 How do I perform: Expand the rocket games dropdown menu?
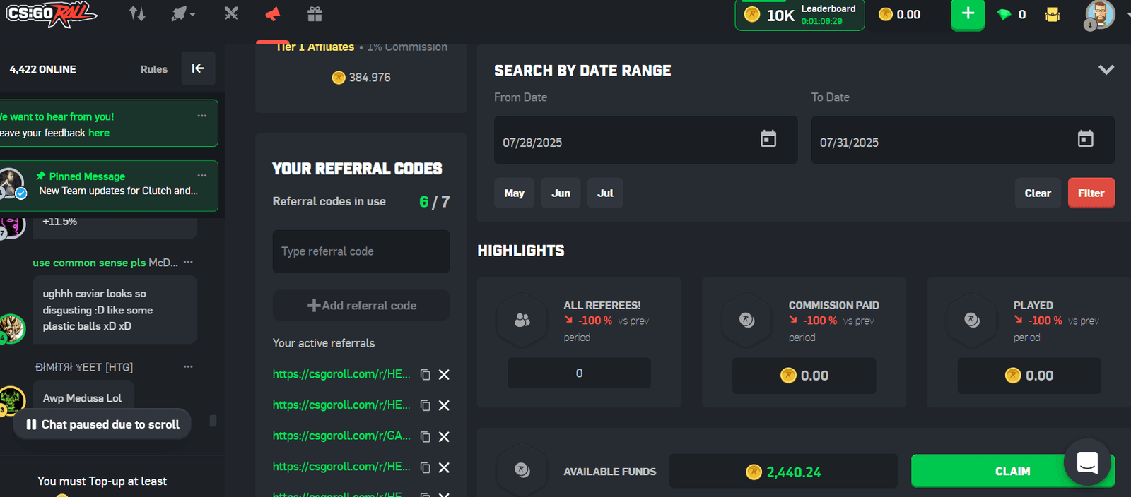183,14
